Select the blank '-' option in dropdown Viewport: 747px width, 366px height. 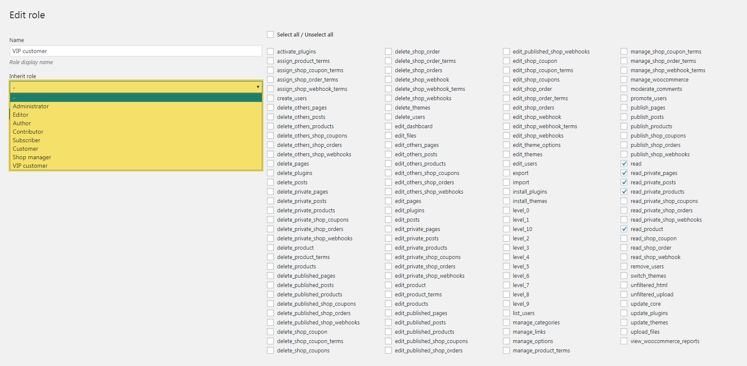[x=136, y=98]
